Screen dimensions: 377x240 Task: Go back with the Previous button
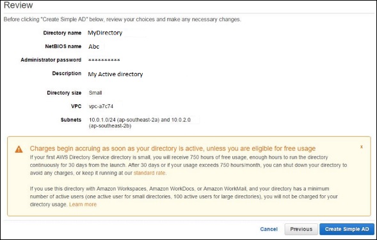click(301, 229)
